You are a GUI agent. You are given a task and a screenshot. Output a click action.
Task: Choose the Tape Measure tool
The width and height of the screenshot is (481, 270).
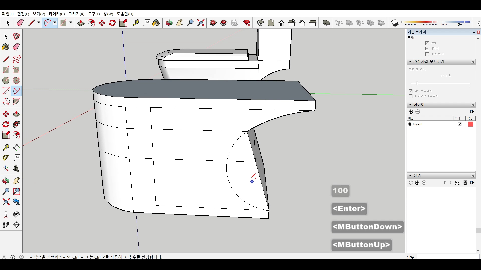coord(6,147)
